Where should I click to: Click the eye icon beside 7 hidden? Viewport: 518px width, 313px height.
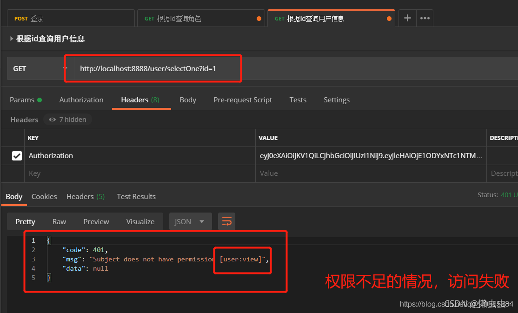click(52, 120)
